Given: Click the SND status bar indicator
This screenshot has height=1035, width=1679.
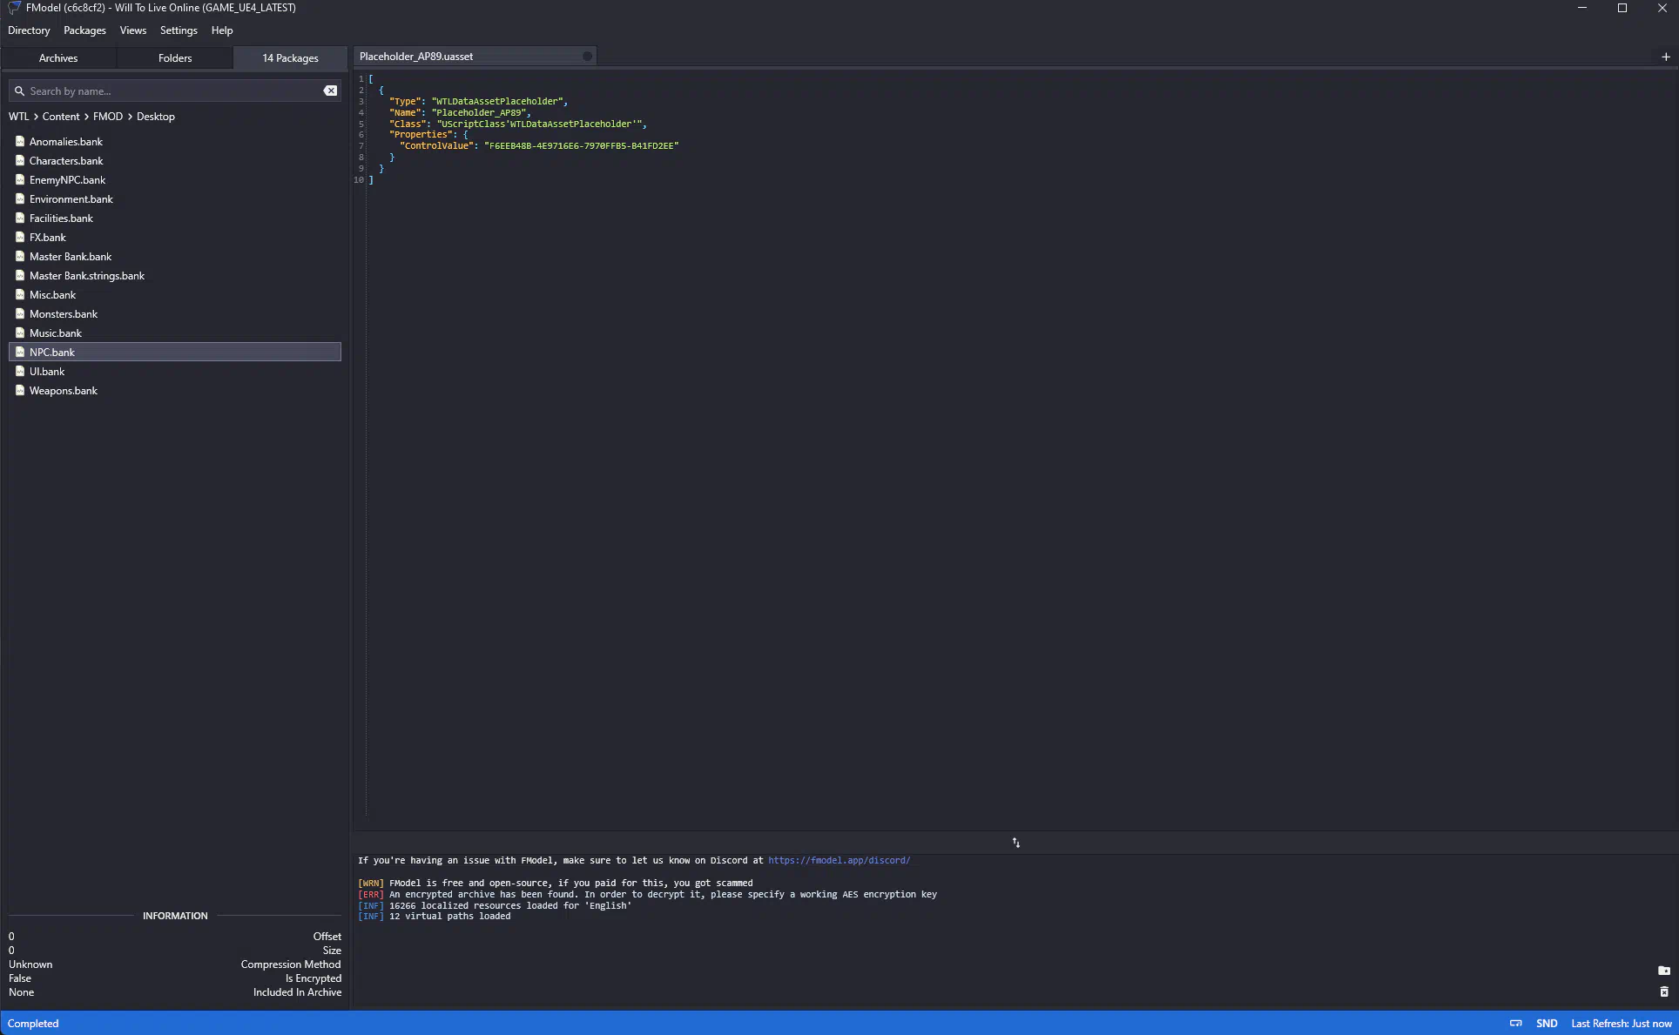Looking at the screenshot, I should (1547, 1023).
